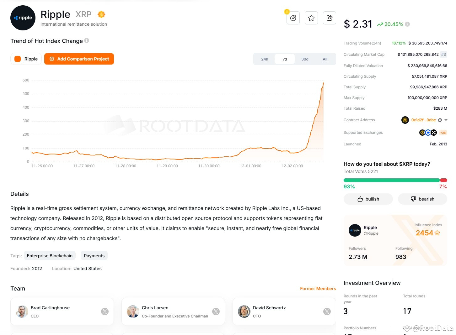The width and height of the screenshot is (456, 335).
Task: Open the info icon beside 20.45%
Action: coord(407,24)
